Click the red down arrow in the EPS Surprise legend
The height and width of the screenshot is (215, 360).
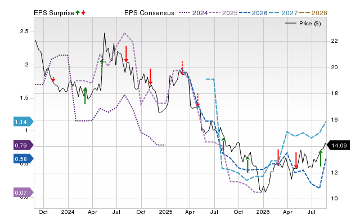[83, 12]
